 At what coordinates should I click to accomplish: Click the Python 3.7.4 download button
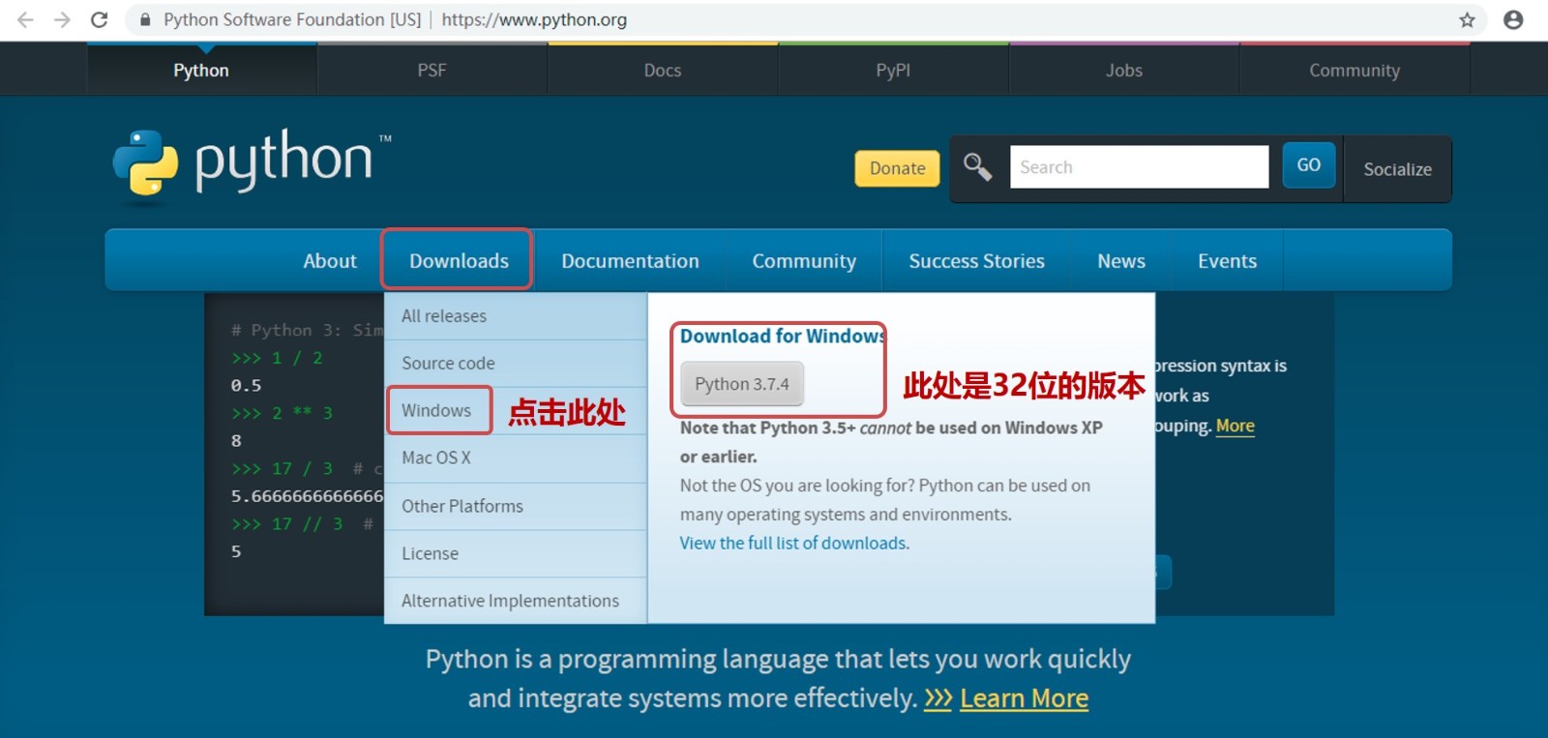[742, 384]
